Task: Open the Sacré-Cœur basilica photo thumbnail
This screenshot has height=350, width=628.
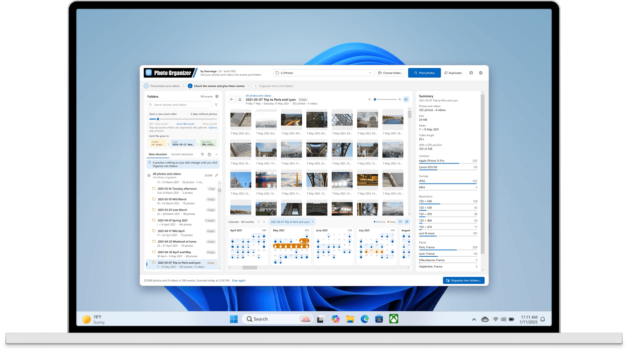Action: point(240,179)
